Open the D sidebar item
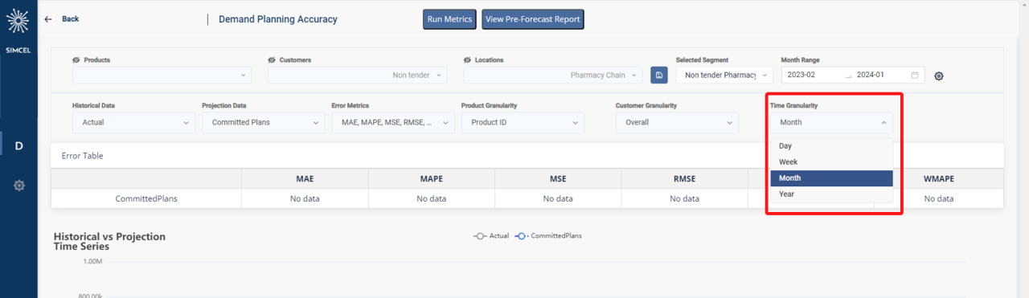Image resolution: width=1029 pixels, height=298 pixels. [18, 145]
